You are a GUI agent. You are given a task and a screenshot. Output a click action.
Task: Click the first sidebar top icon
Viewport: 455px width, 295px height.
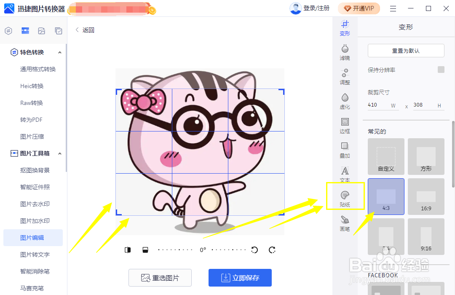point(8,30)
